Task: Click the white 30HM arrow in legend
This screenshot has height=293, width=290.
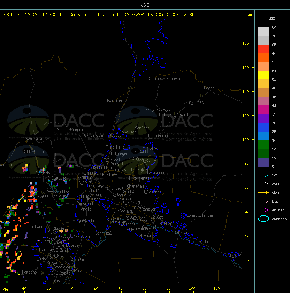Action: coord(264,184)
